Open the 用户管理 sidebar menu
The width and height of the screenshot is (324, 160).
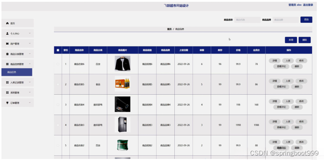click(18, 44)
